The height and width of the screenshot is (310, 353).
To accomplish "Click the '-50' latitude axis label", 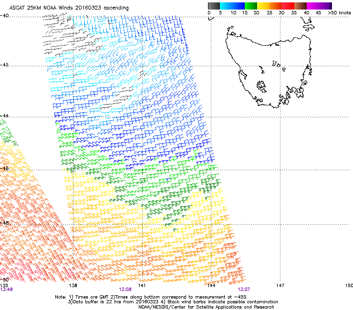I will pos(4,279).
